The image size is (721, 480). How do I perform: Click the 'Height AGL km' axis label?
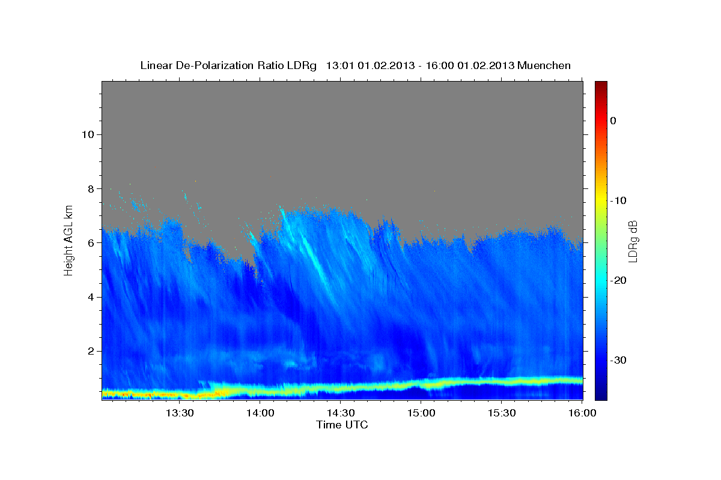coord(69,240)
